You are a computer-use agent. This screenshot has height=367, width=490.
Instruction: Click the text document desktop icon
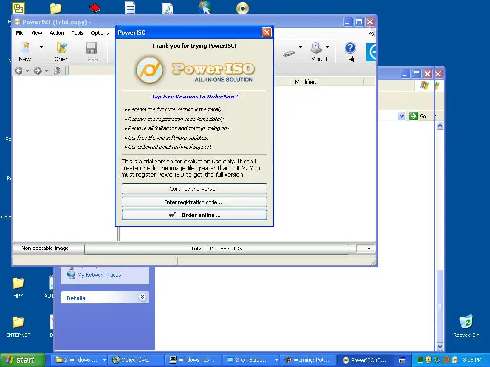tap(130, 8)
